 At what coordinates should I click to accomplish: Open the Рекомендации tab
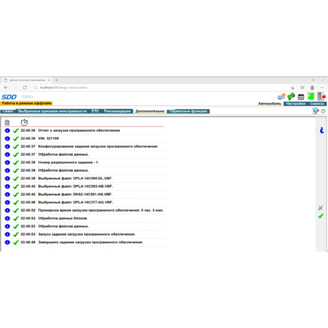[x=118, y=111]
